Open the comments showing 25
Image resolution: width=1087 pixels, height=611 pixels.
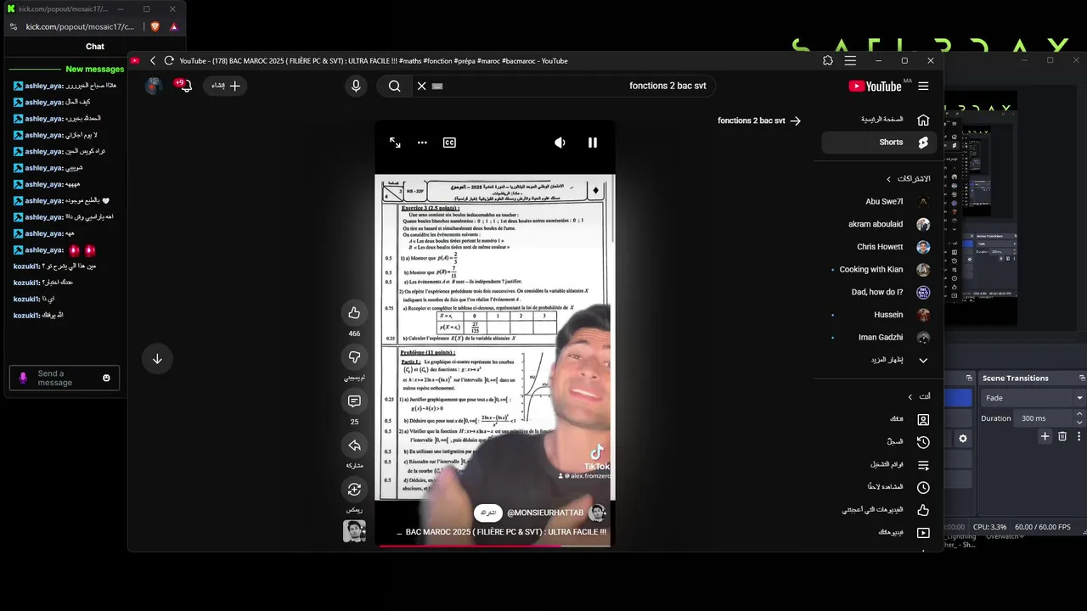point(354,401)
